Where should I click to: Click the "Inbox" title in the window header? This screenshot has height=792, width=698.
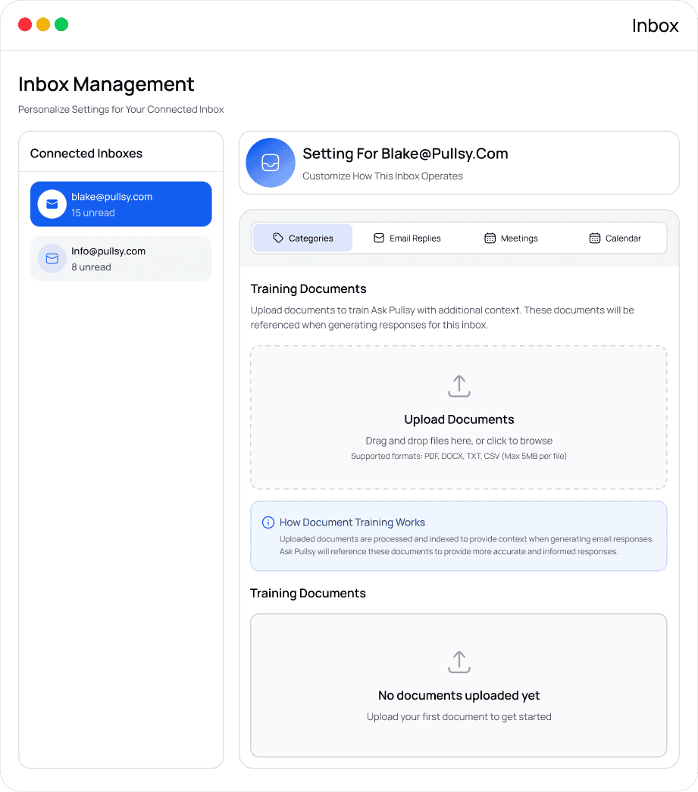(655, 26)
